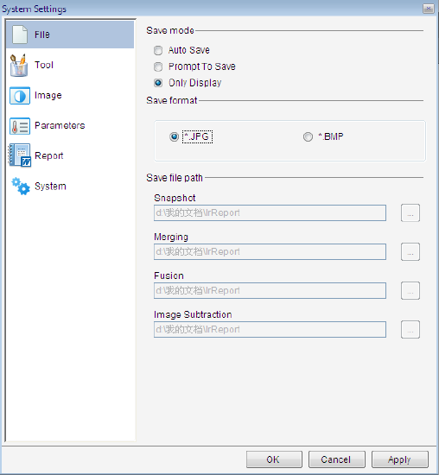
Task: Browse for Image Subtraction save path
Action: 410,329
